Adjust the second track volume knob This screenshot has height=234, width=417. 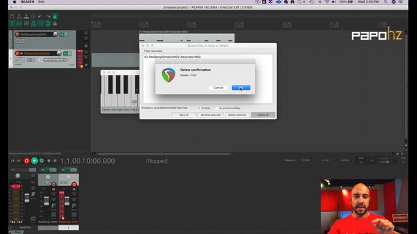tap(59, 53)
